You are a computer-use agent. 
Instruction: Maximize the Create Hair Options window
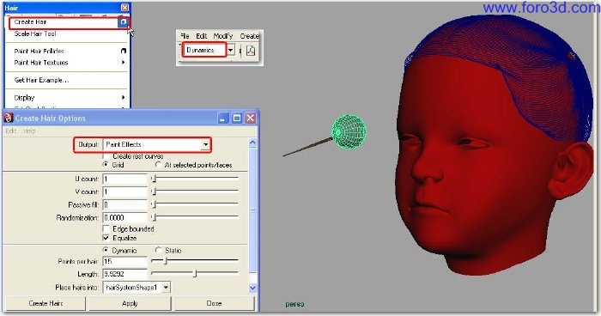(x=237, y=118)
